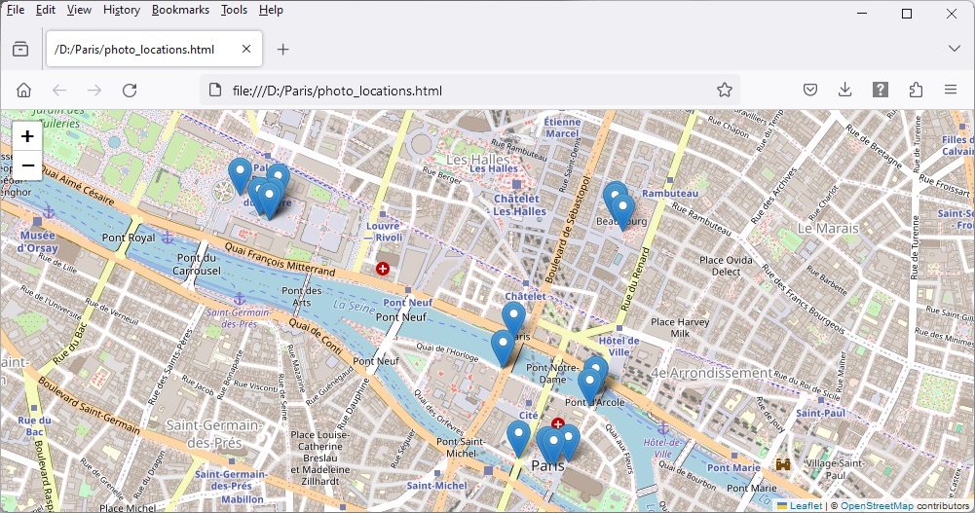975x513 pixels.
Task: Reload the current page
Action: 130,91
